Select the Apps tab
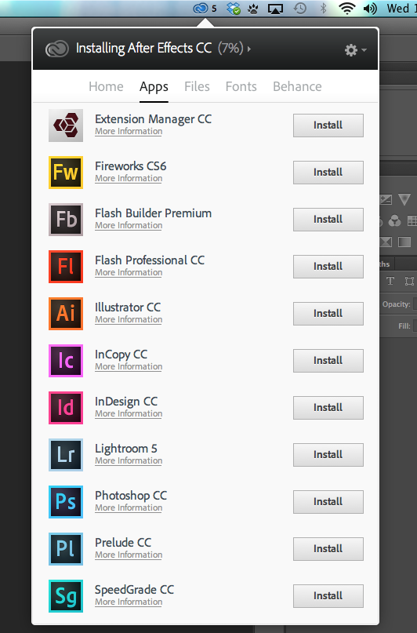Viewport: 417px width, 633px height. click(154, 87)
